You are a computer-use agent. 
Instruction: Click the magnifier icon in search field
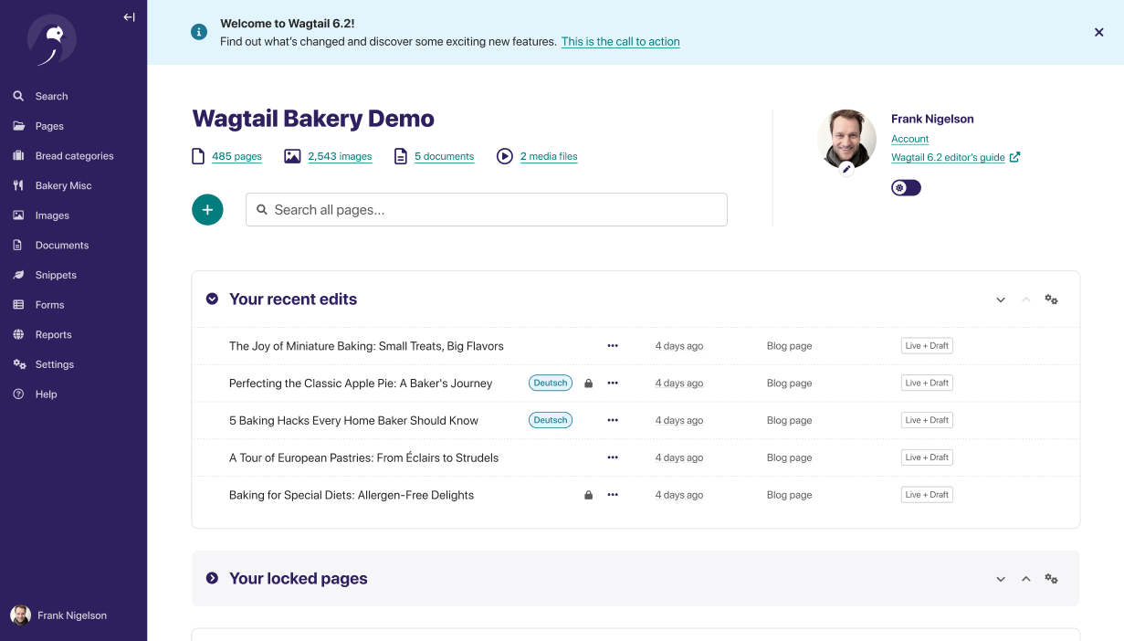coord(262,210)
